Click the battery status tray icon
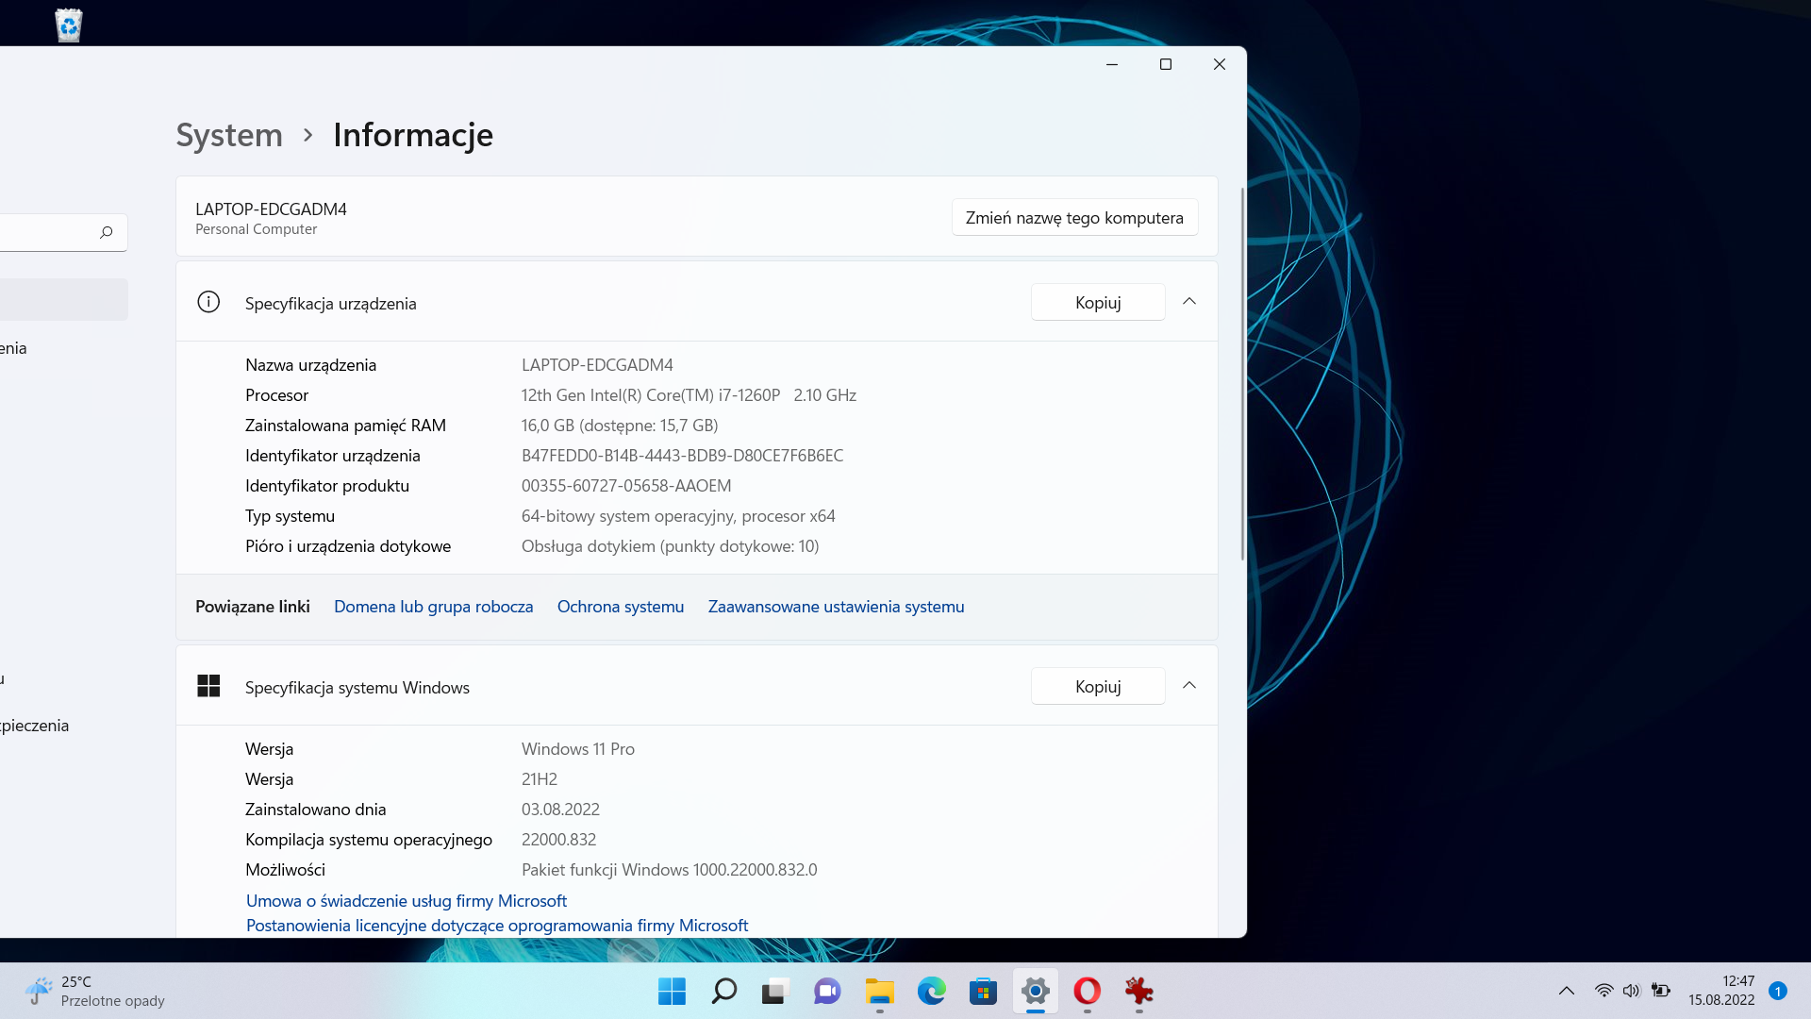 (1661, 991)
